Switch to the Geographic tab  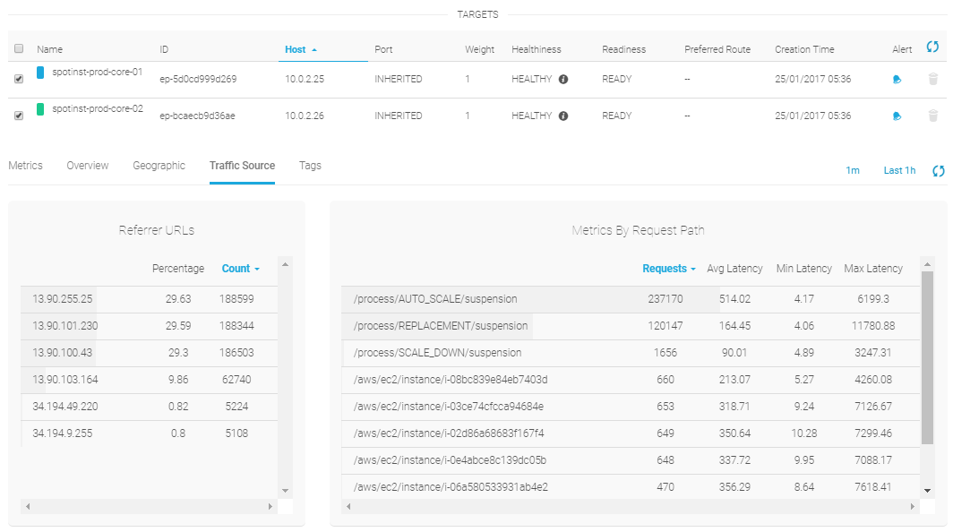pyautogui.click(x=159, y=166)
